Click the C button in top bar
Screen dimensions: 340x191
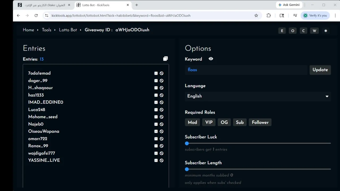point(303,31)
